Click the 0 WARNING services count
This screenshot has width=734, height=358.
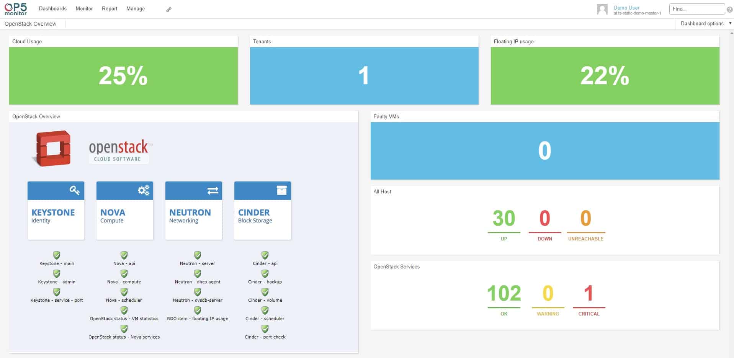pyautogui.click(x=548, y=294)
